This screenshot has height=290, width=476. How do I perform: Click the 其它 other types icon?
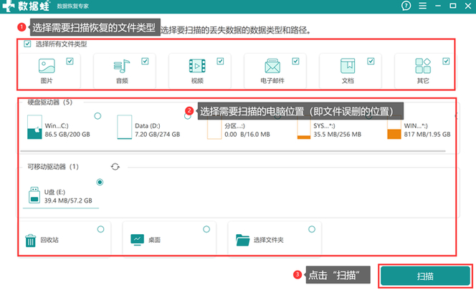423,66
